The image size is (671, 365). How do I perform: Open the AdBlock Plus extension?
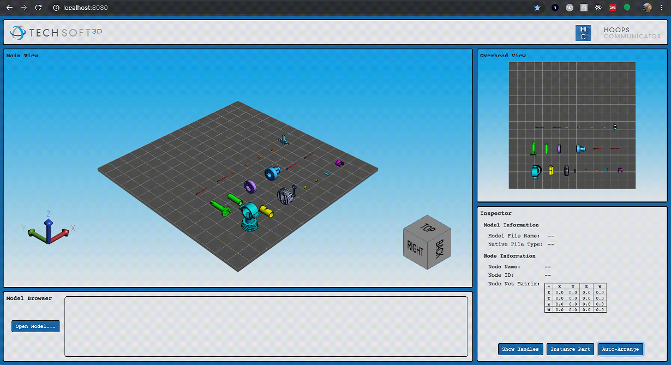(x=570, y=8)
